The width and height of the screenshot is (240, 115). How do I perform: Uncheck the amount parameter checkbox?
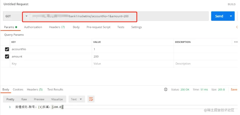(x=7, y=56)
